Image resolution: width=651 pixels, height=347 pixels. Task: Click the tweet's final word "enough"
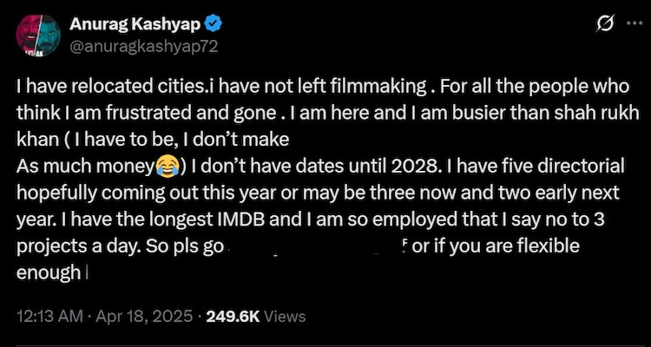point(47,272)
